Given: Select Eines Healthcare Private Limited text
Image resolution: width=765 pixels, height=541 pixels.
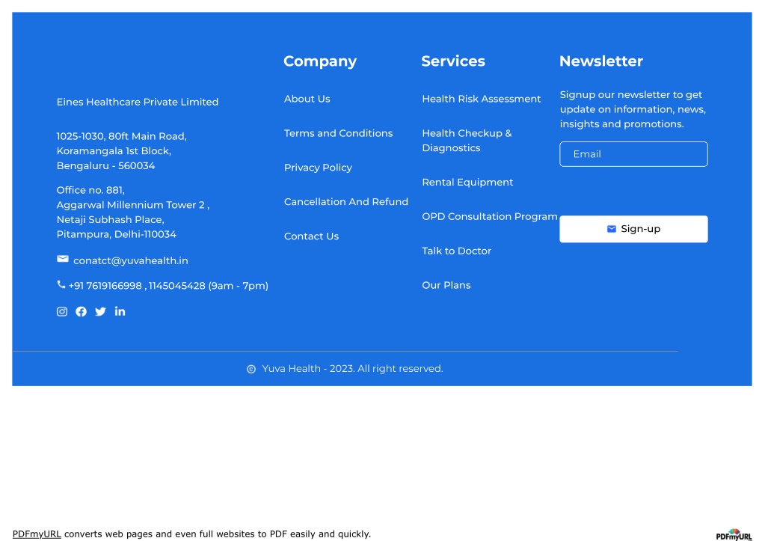Looking at the screenshot, I should coord(137,102).
